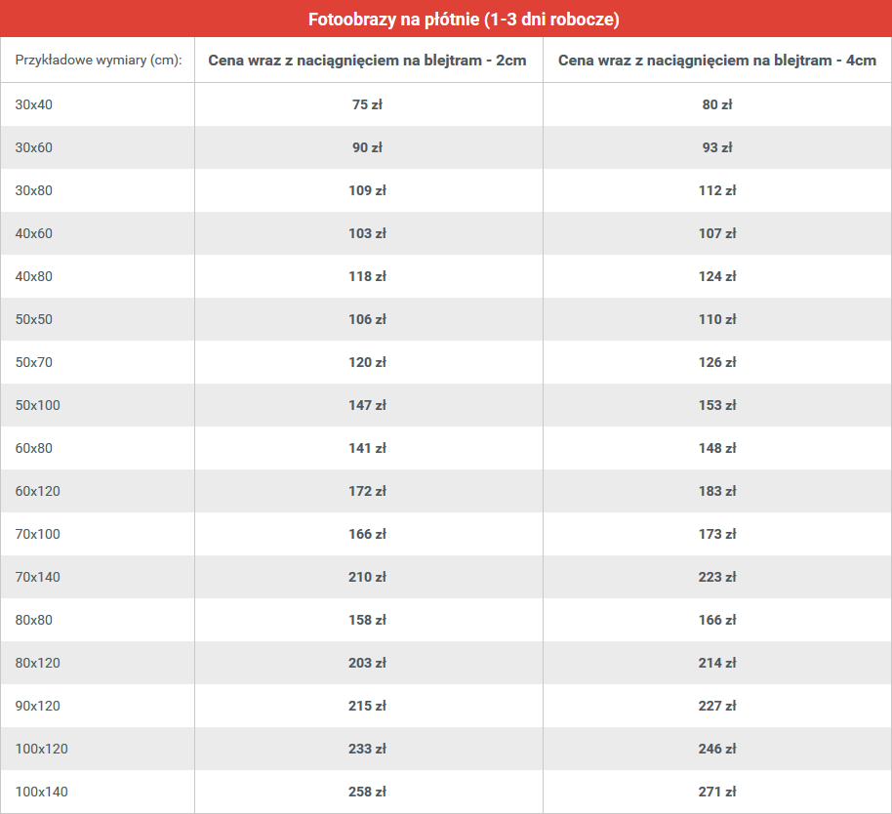Select the 50x100 dimension cell
Viewport: 892px width, 814px height.
tap(98, 405)
